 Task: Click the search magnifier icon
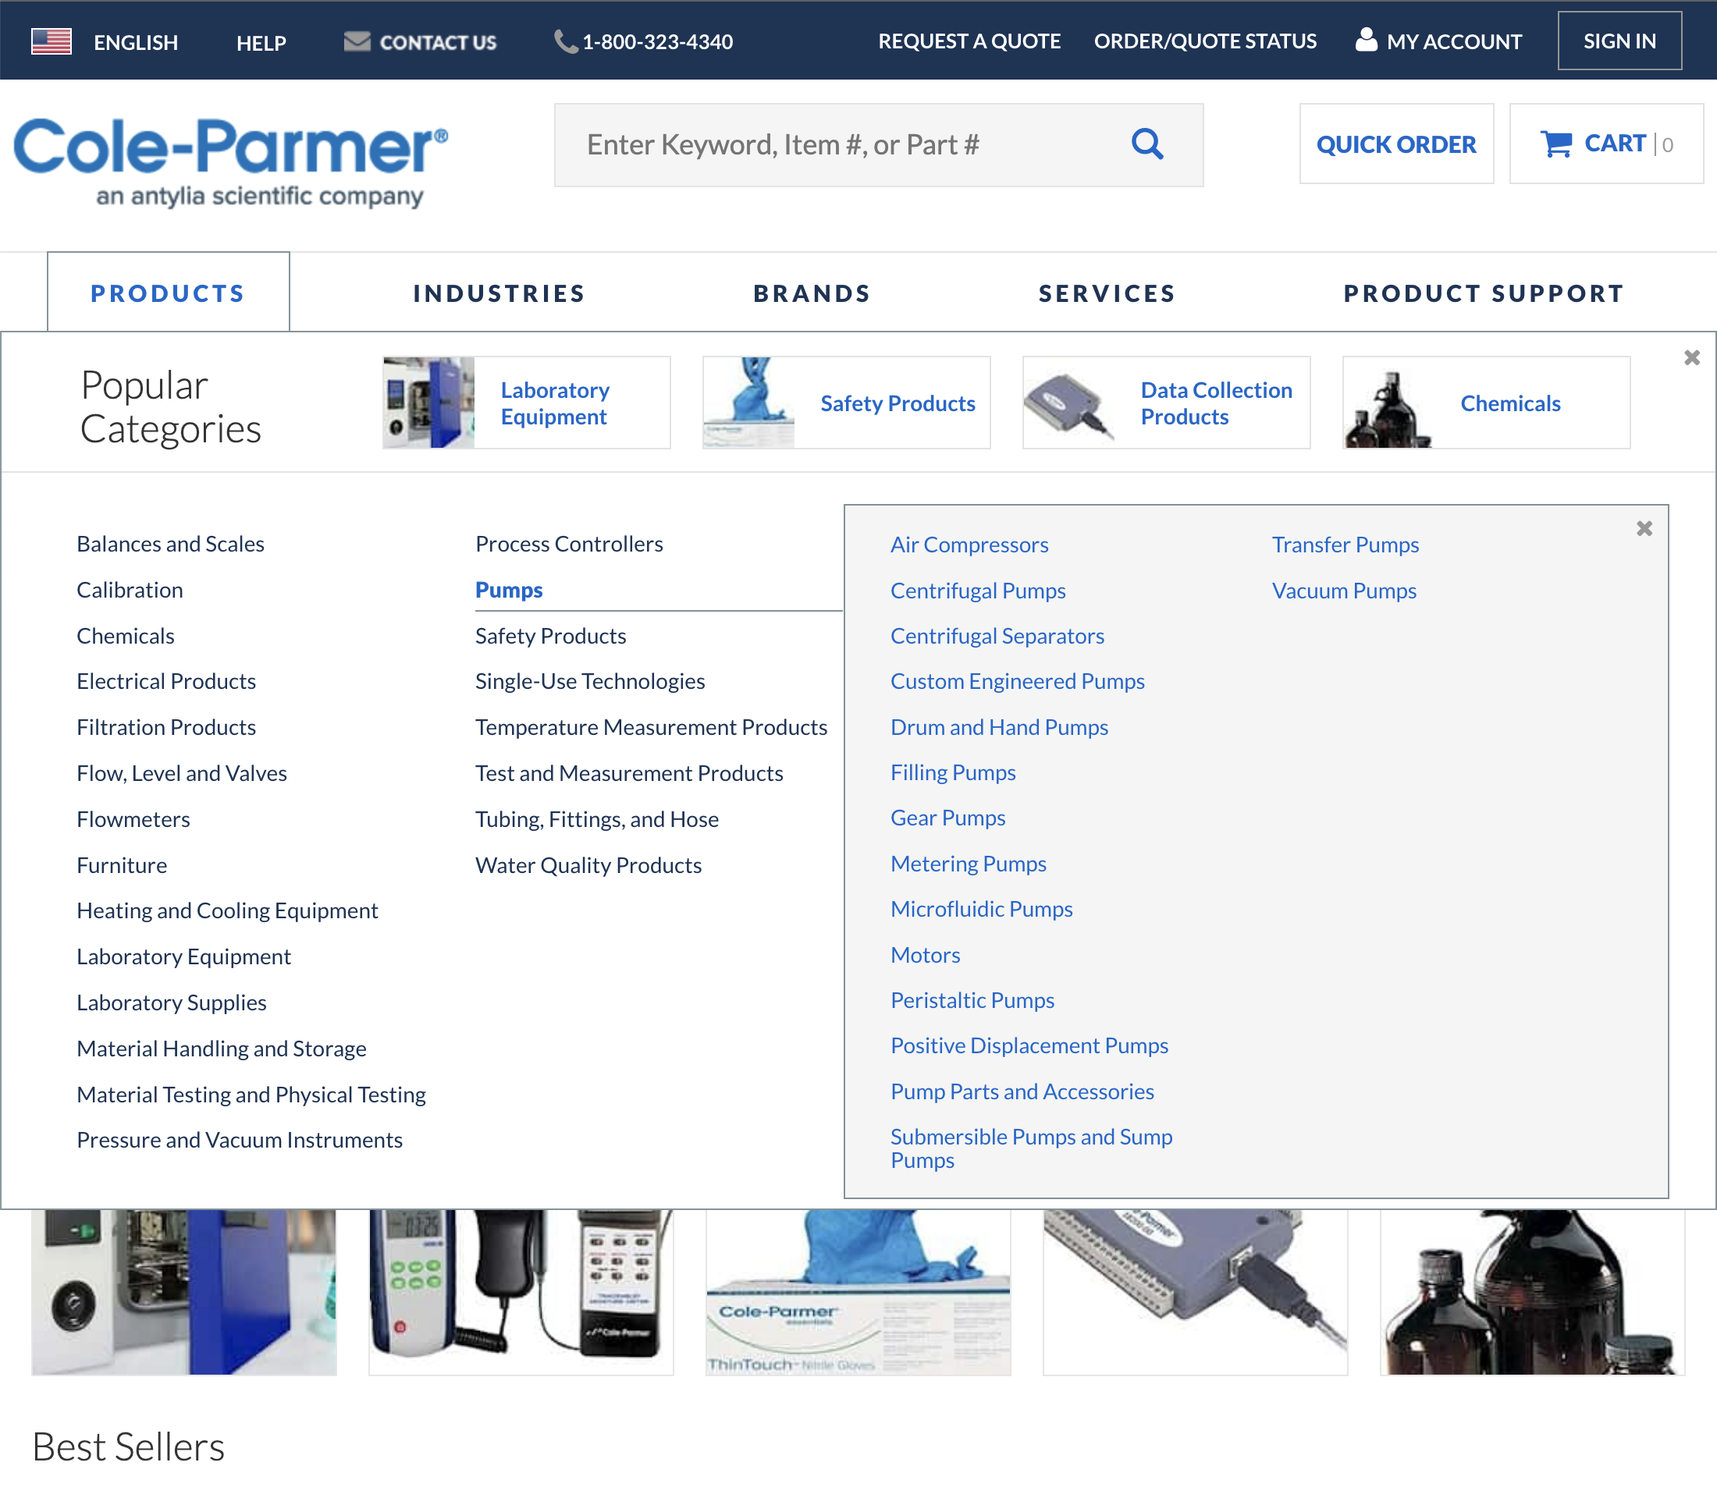[1147, 144]
